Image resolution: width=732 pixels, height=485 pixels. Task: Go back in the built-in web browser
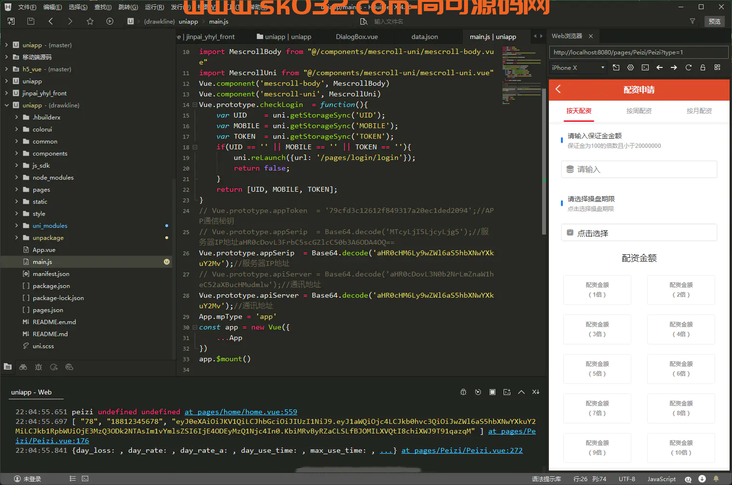[x=659, y=67]
